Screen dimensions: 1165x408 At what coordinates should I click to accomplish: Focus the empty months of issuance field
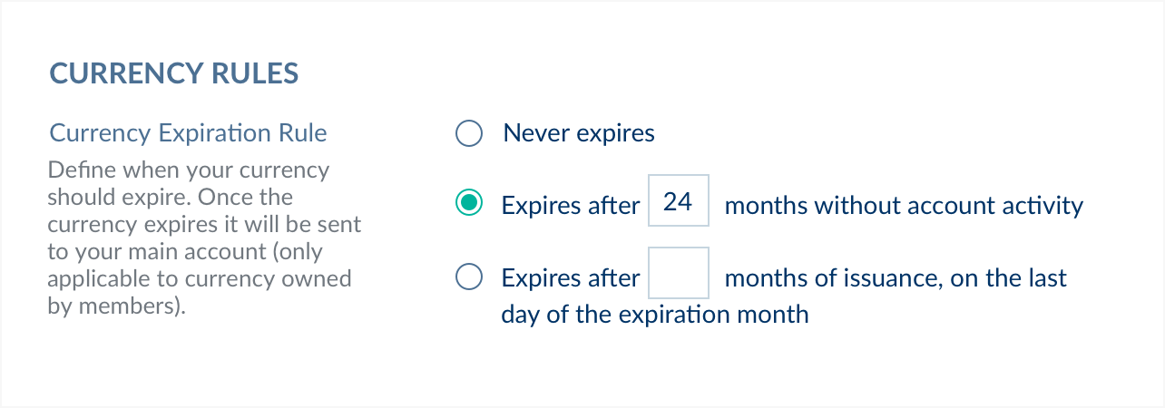(678, 273)
